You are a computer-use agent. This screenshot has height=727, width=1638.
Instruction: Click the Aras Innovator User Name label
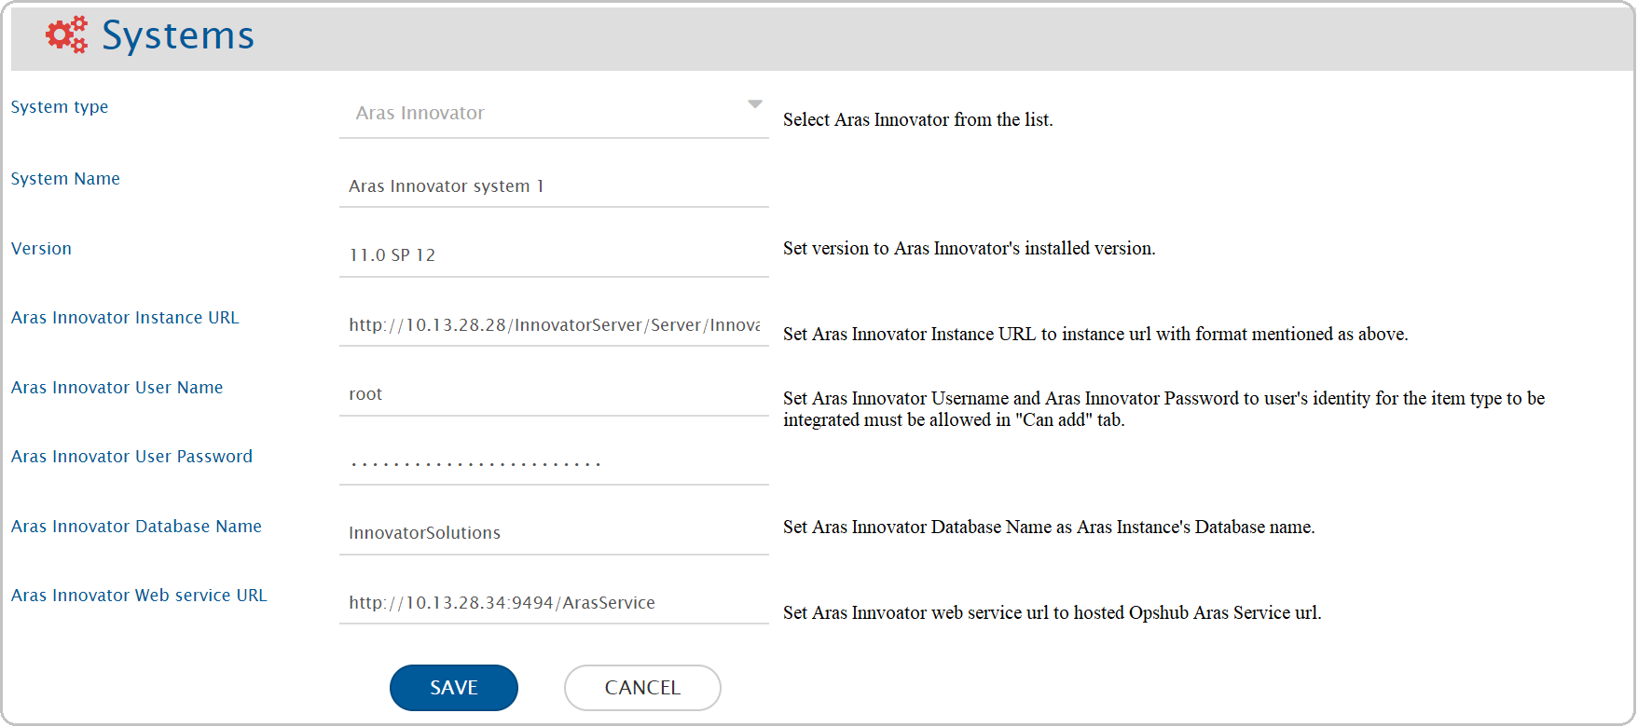117,388
